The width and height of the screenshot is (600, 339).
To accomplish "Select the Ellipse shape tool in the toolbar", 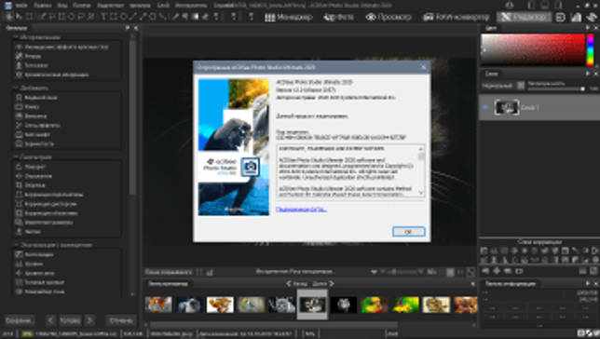I will [x=123, y=17].
